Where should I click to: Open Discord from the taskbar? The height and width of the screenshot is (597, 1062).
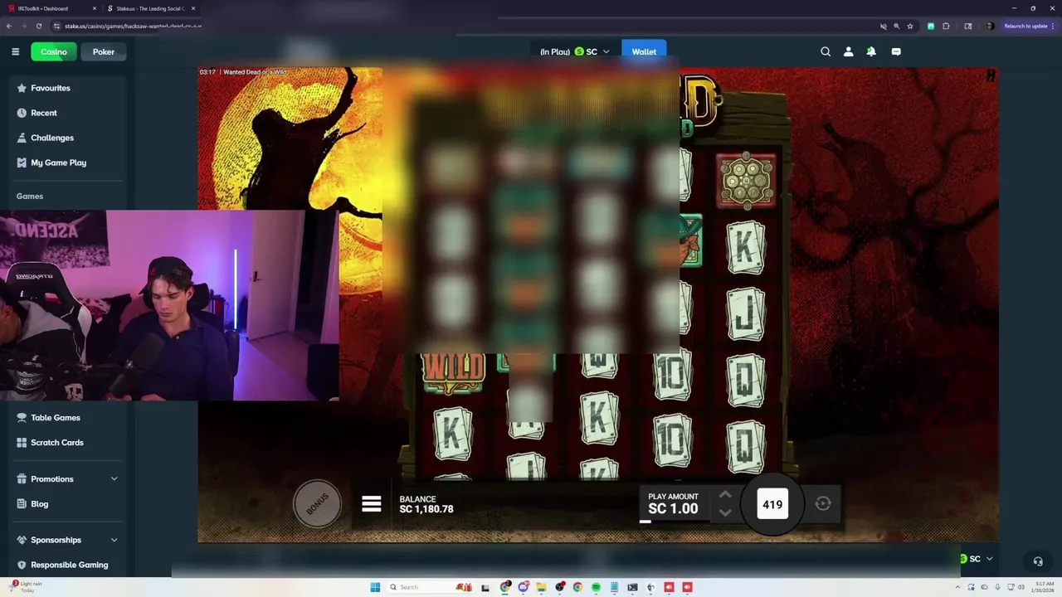tap(524, 587)
